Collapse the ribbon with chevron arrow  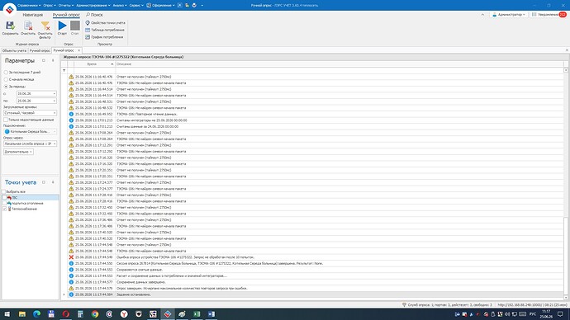(482, 15)
